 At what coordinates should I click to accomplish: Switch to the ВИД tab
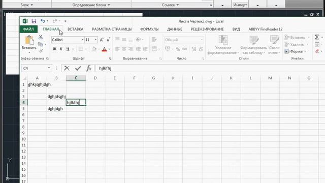(x=236, y=29)
